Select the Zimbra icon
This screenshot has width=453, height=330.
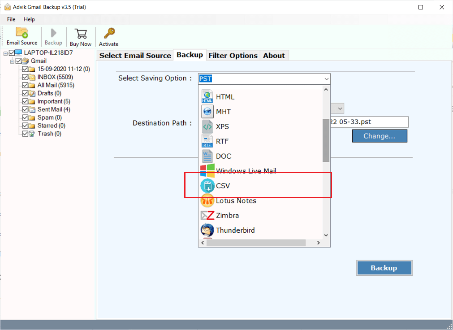click(x=207, y=216)
